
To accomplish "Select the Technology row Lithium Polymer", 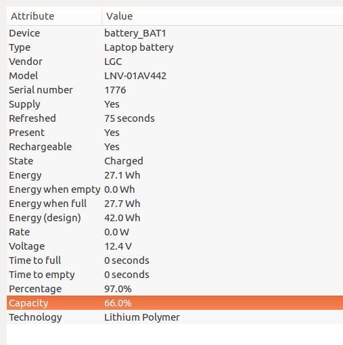I will [175, 317].
